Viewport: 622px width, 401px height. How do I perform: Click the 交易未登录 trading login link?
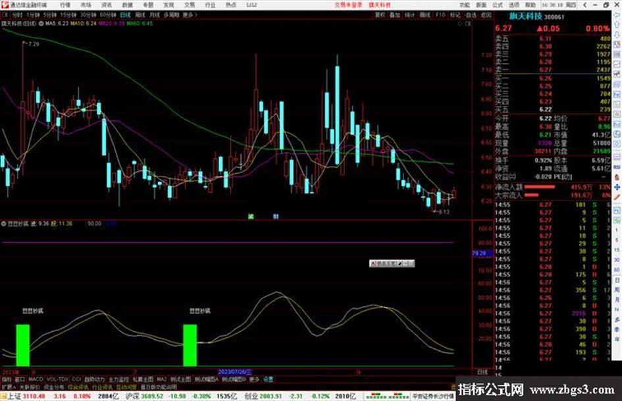[348, 5]
